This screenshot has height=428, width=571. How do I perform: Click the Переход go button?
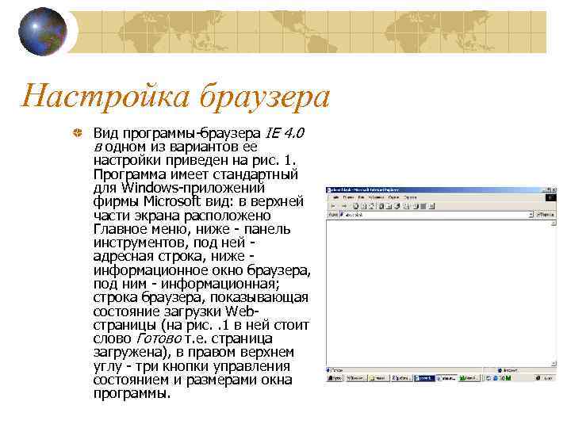545,215
